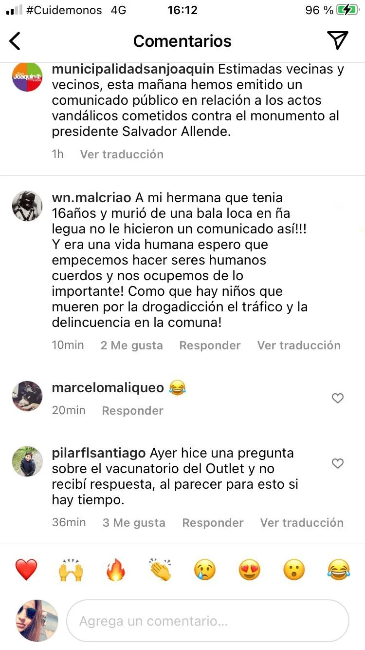This screenshot has height=650, width=365.
Task: Show the 3 Me gusta likes list
Action: [x=134, y=523]
